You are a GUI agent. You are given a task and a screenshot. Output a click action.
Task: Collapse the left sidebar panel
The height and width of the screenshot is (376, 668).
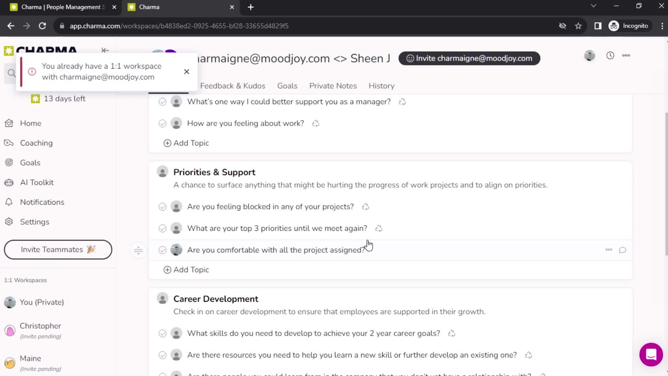[x=105, y=50]
